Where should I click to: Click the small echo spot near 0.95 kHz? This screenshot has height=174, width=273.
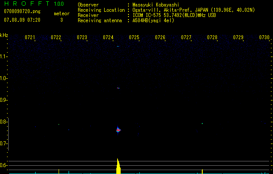(118, 88)
